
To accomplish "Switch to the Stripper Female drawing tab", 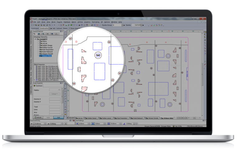I will 152,118.
